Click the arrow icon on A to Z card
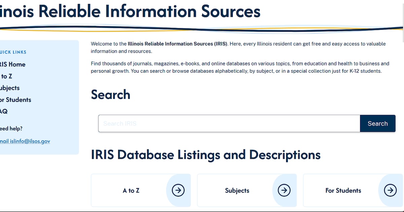The height and width of the screenshot is (212, 404). (178, 190)
